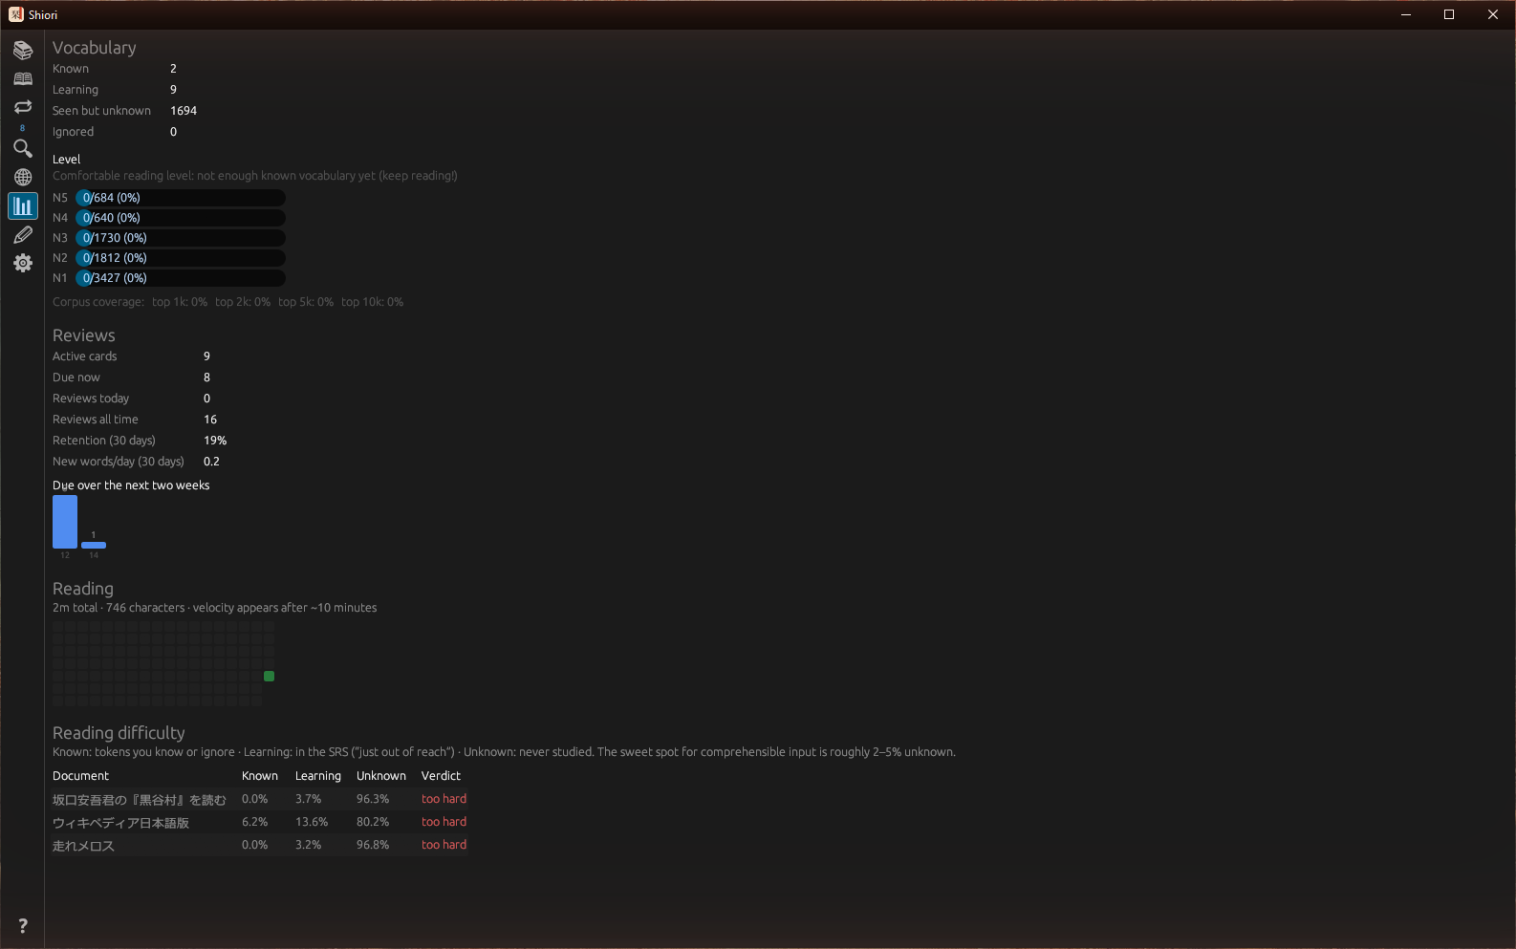This screenshot has width=1516, height=949.
Task: Open the review repeat-arrows icon
Action: [23, 107]
